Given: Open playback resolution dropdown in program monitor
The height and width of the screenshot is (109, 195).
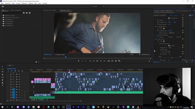Looking at the screenshot, I should pyautogui.click(x=133, y=54).
